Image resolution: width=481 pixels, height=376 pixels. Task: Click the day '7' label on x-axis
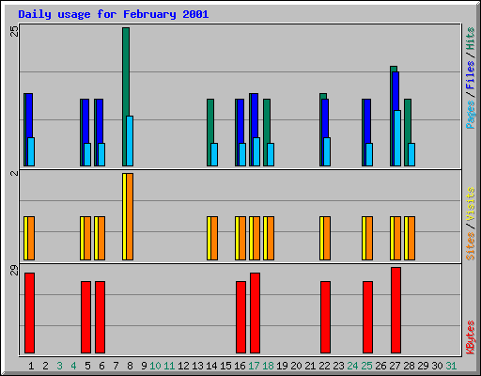coord(116,366)
